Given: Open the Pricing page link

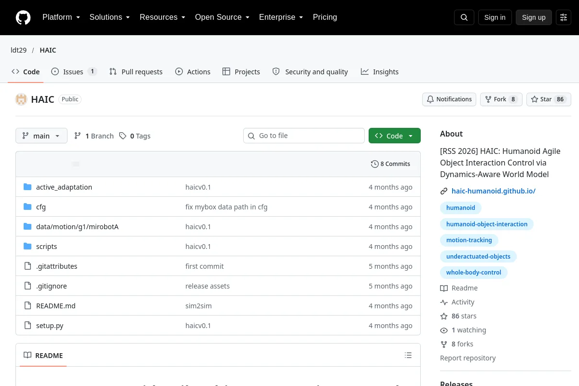Looking at the screenshot, I should click(x=325, y=17).
